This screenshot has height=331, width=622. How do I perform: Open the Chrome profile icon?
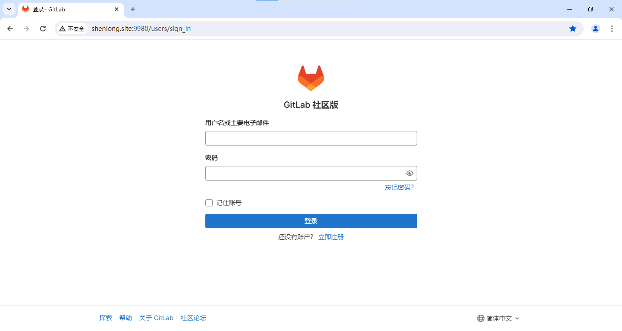[595, 28]
